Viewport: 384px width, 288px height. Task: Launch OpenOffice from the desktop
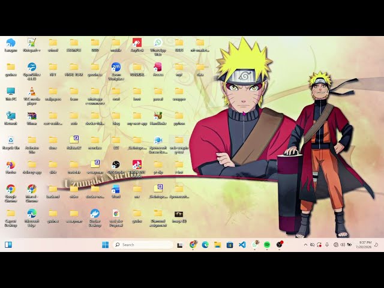pyautogui.click(x=32, y=71)
